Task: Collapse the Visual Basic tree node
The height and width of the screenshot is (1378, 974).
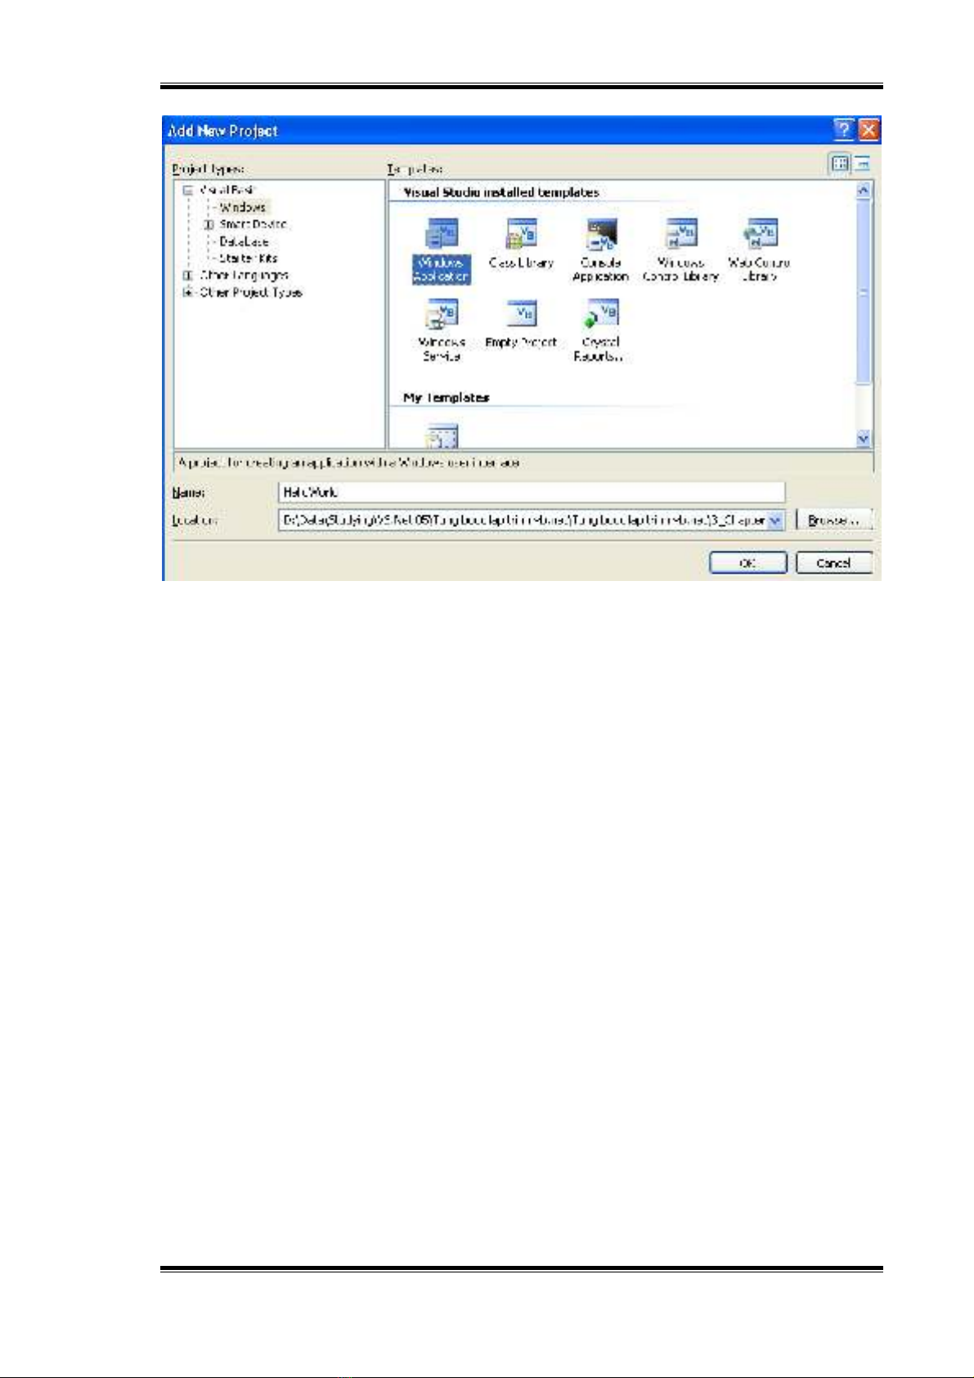Action: (188, 191)
